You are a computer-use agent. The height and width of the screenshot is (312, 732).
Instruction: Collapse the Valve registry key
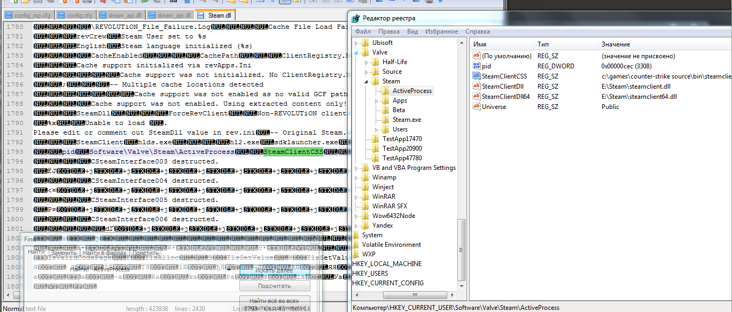(356, 52)
